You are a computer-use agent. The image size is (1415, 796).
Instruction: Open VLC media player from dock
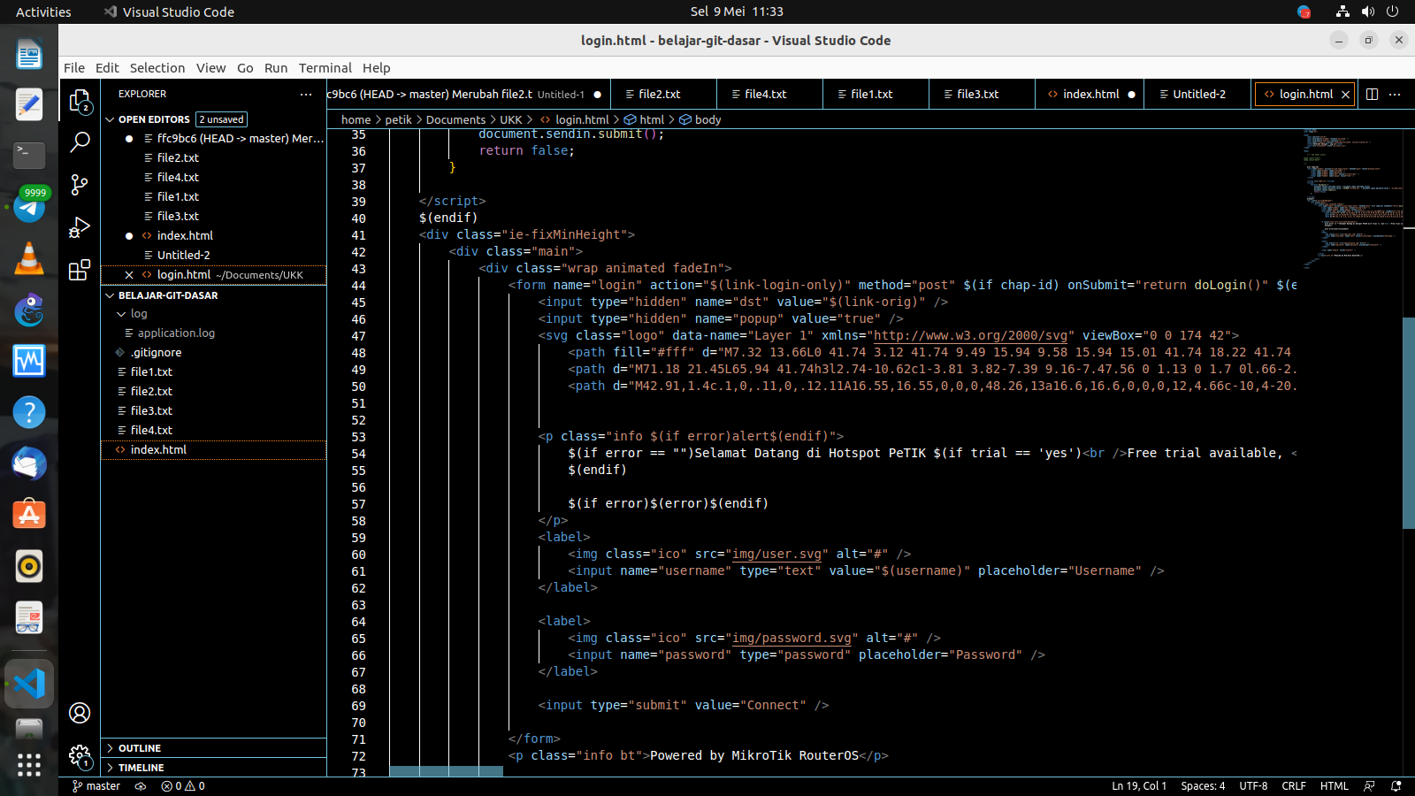[29, 258]
